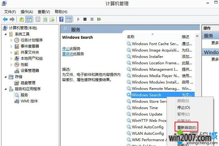
Task: Click the 停止 service link
Action: coord(66,49)
